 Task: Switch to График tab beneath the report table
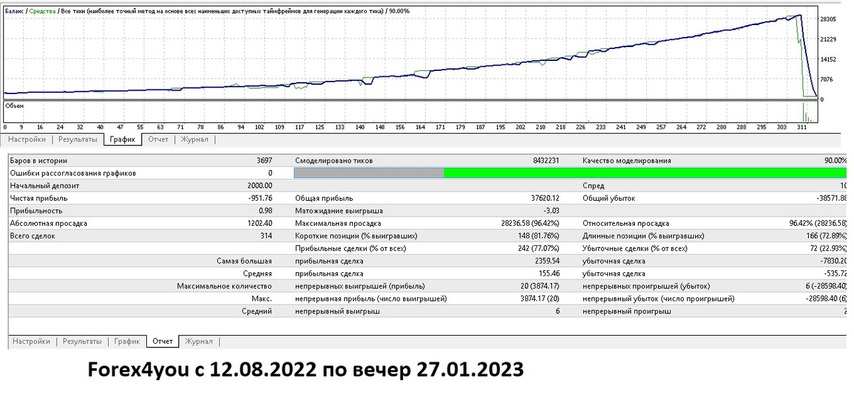(127, 342)
